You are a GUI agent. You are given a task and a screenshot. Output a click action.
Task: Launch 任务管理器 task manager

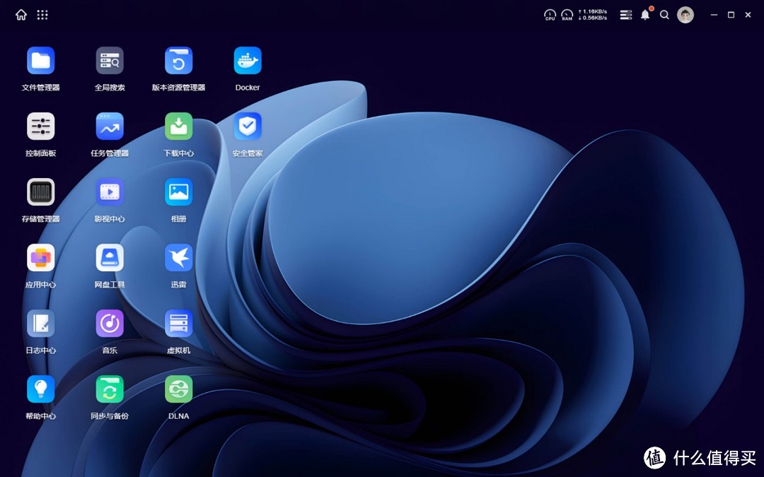110,126
